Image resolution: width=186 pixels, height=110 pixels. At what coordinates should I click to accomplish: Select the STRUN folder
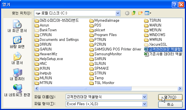click(x=98, y=73)
